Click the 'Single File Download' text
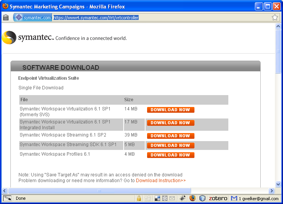The width and height of the screenshot is (283, 204). [x=41, y=88]
